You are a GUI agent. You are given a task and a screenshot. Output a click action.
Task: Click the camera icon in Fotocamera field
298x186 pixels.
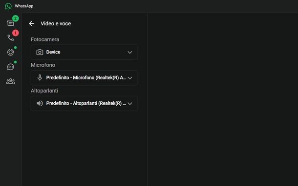click(40, 52)
